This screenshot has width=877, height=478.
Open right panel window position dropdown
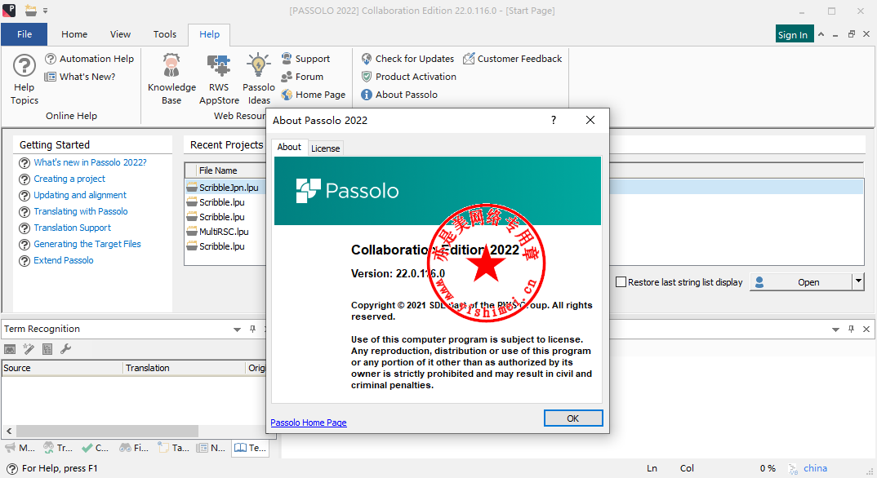[x=835, y=330]
